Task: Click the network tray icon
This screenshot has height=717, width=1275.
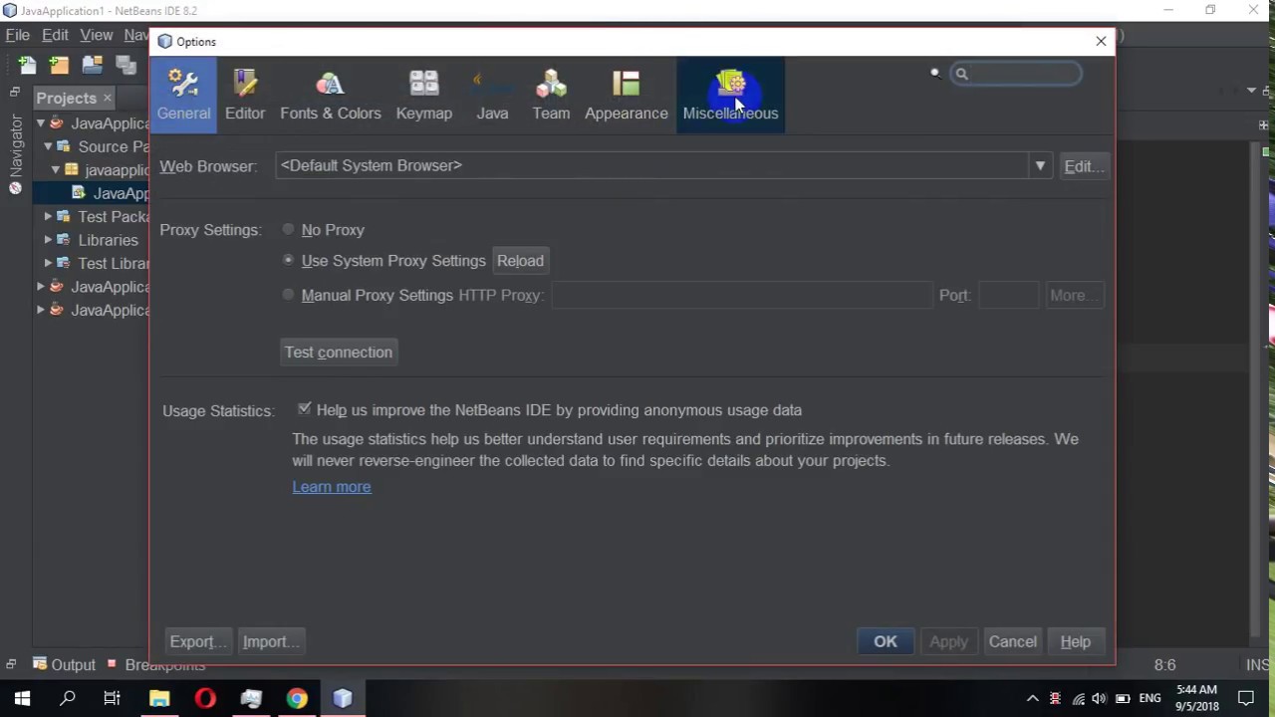Action: [x=1078, y=698]
